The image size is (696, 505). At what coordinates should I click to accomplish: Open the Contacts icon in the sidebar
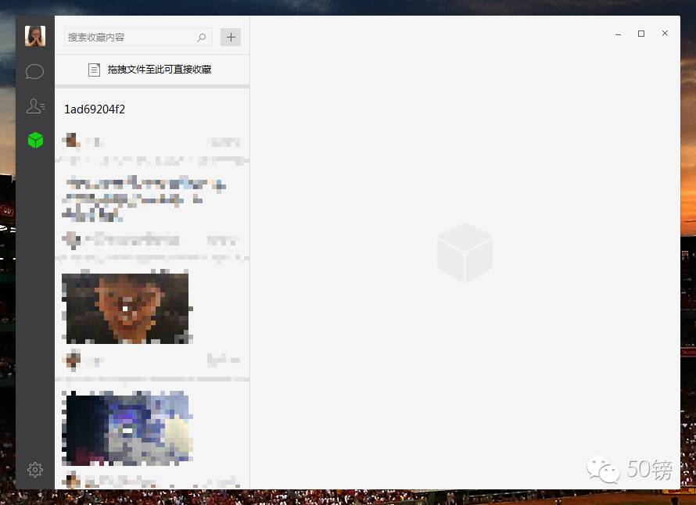click(x=35, y=106)
